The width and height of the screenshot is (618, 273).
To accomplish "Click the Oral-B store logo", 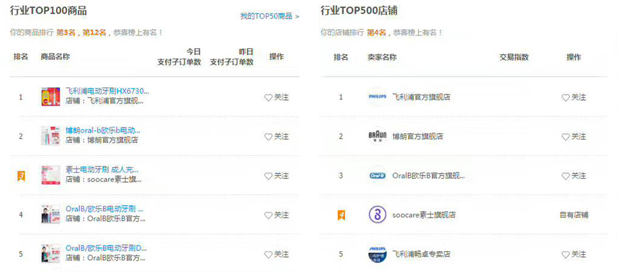I will click(x=378, y=176).
